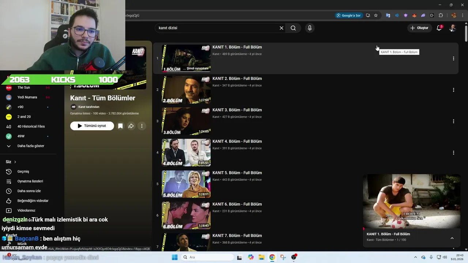Click the install app icon in address bar

coord(368,15)
